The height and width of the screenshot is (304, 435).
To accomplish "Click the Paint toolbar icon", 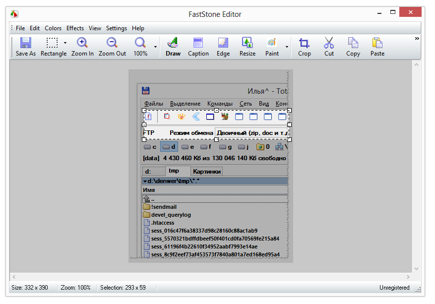I will click(272, 47).
